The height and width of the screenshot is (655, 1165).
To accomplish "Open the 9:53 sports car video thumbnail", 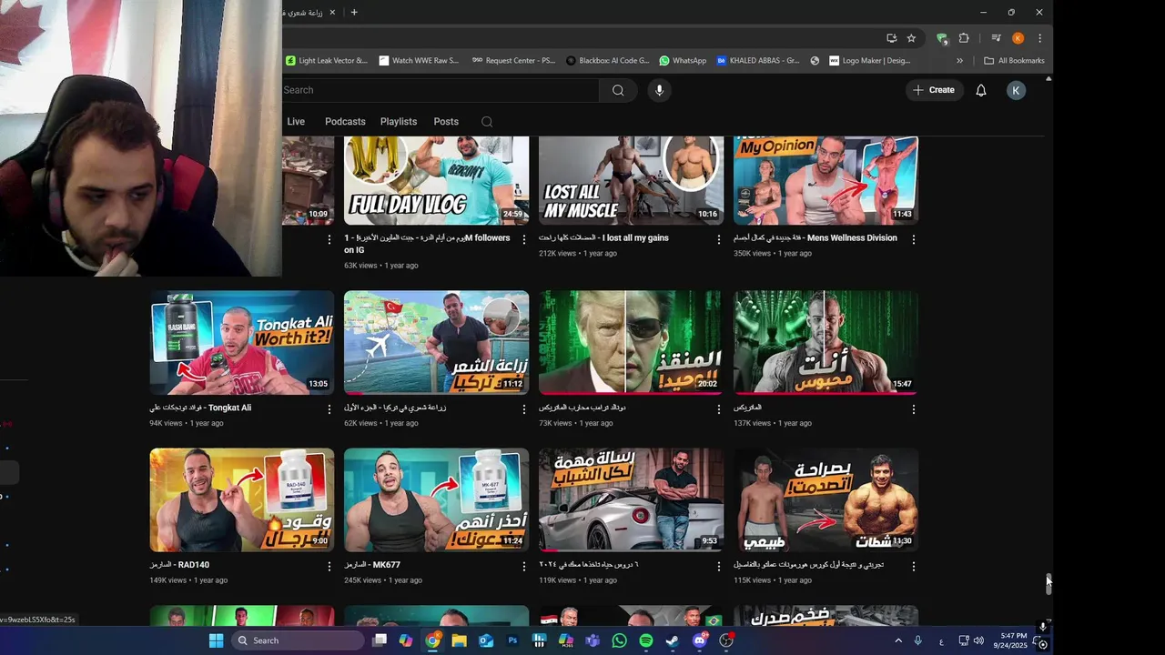I will [x=631, y=499].
